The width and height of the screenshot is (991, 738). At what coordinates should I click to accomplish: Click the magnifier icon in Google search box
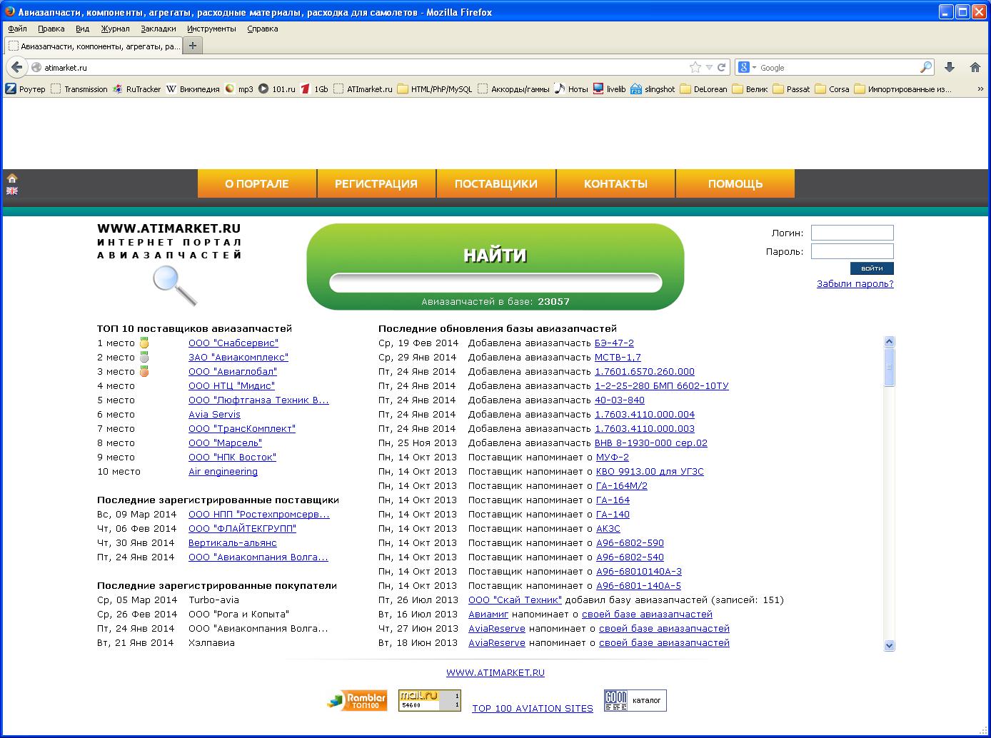(926, 67)
